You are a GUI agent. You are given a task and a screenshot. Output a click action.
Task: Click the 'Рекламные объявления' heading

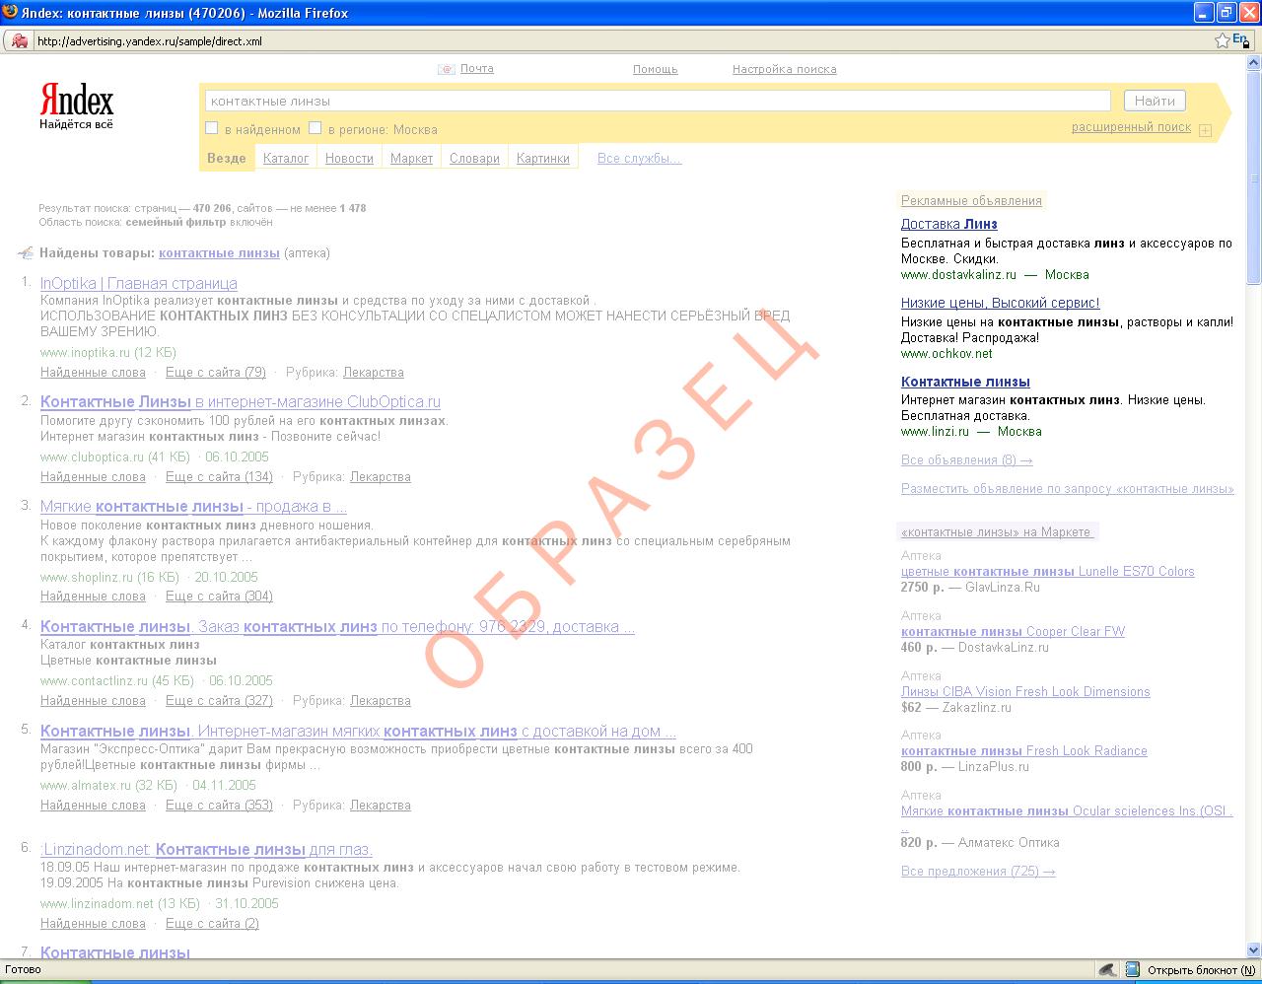pyautogui.click(x=971, y=201)
